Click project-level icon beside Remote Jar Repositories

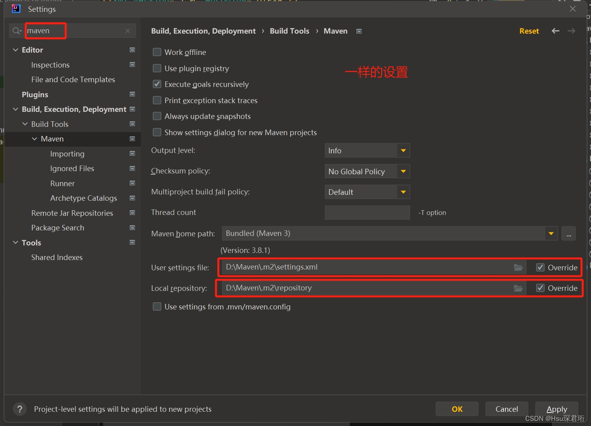(133, 213)
